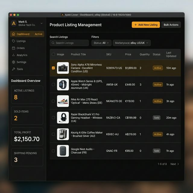This screenshot has width=193, height=193.
Task: Click the Listings tag icon
Action: [x=13, y=41]
